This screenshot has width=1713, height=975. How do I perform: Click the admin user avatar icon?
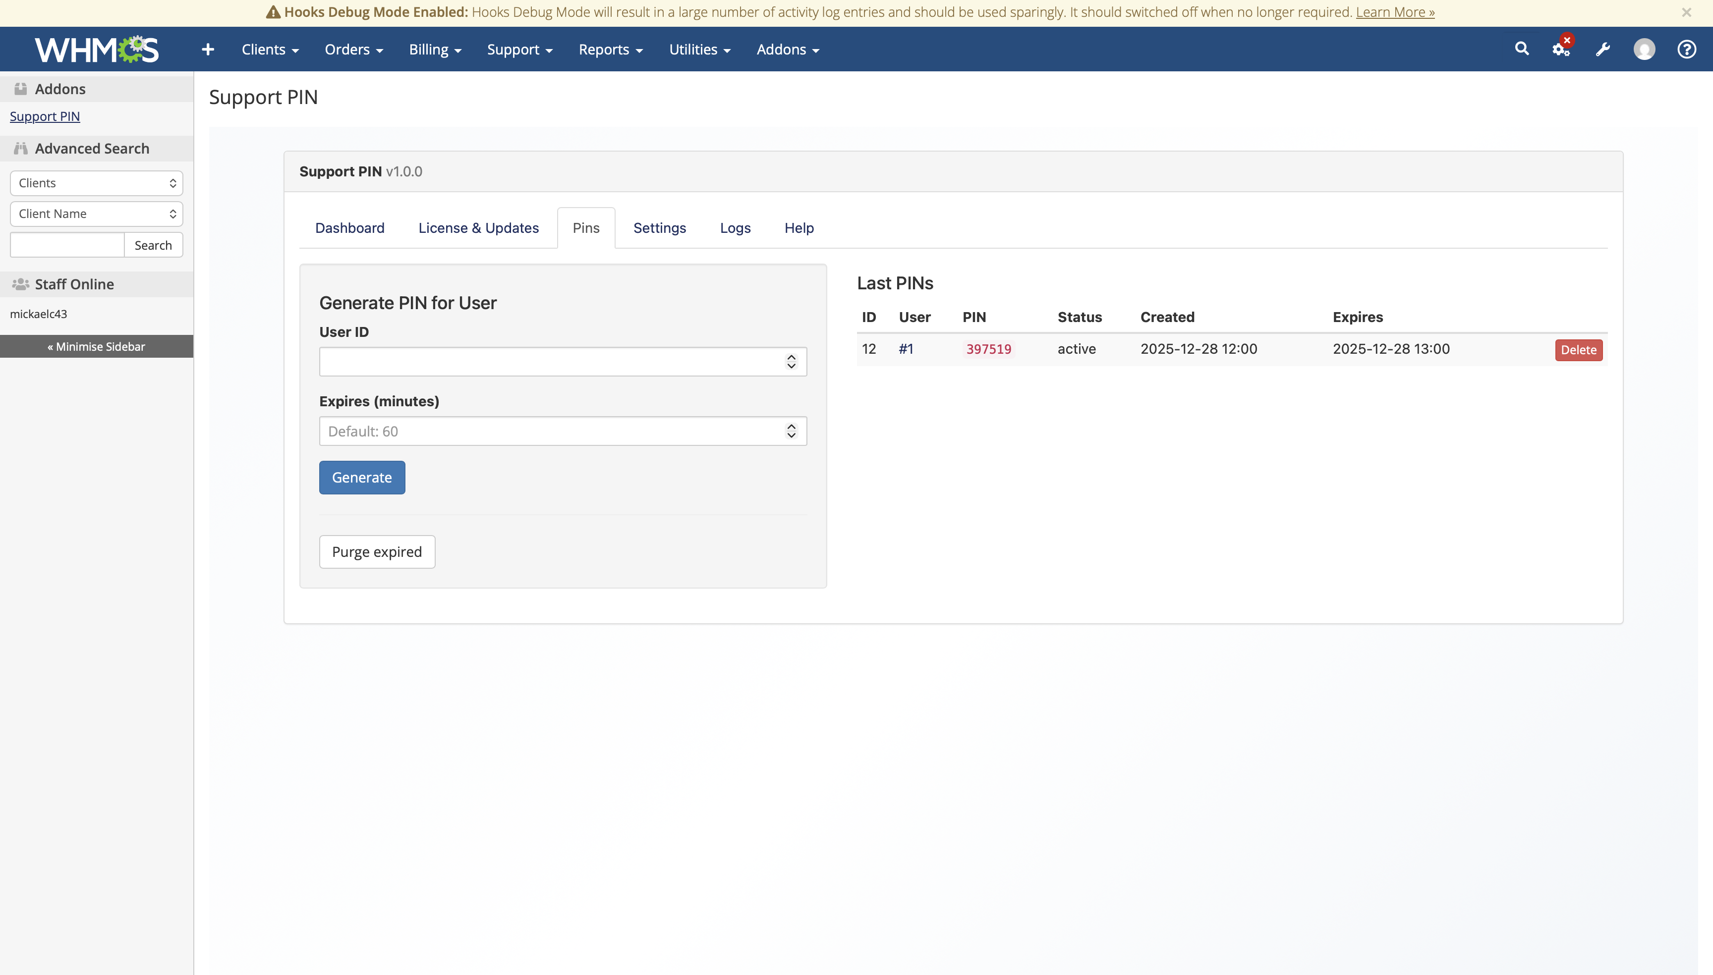point(1644,50)
